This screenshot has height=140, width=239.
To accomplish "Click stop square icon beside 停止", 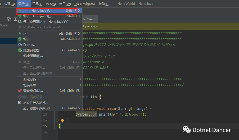I will tap(20, 62).
